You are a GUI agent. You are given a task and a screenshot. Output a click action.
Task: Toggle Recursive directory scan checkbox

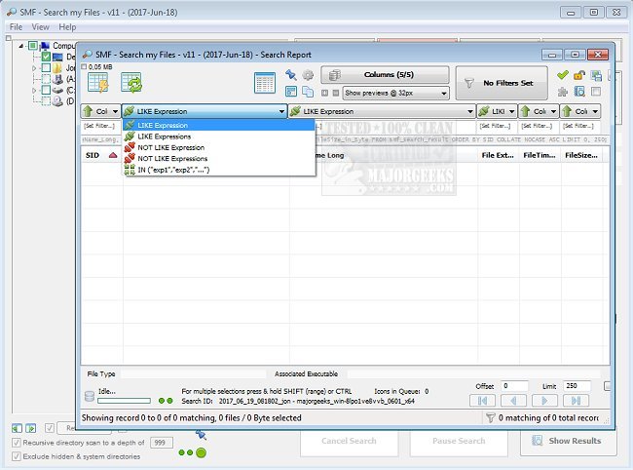[17, 443]
